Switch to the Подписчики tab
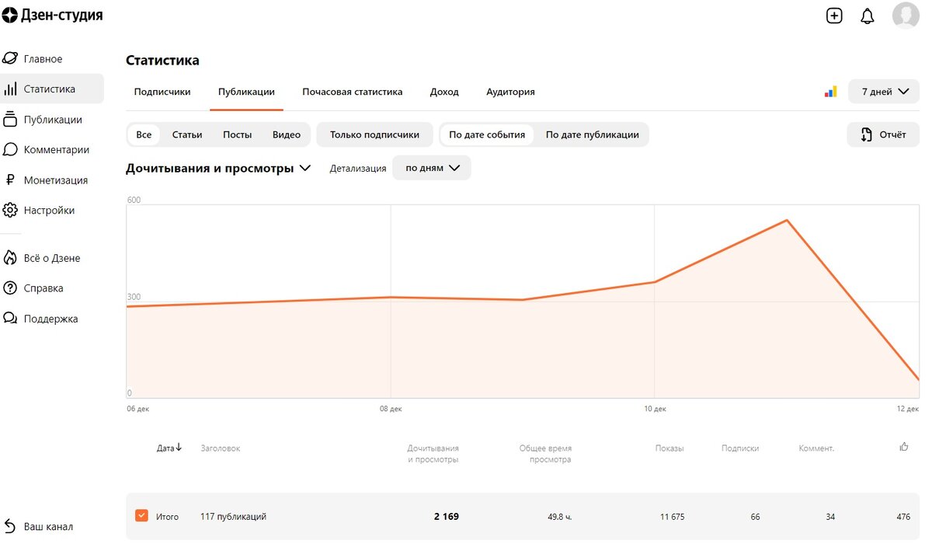The height and width of the screenshot is (551, 932). click(x=162, y=92)
